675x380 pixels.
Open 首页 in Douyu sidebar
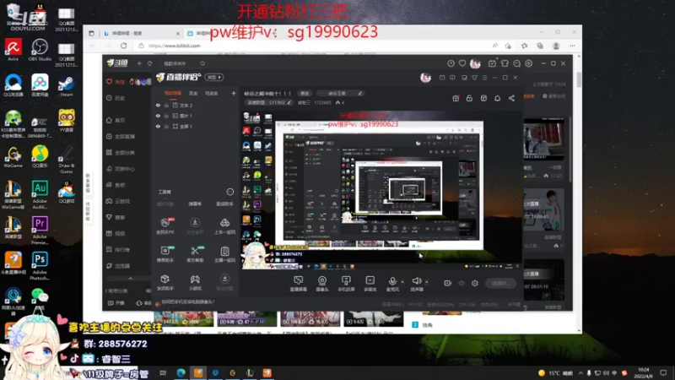(116, 120)
